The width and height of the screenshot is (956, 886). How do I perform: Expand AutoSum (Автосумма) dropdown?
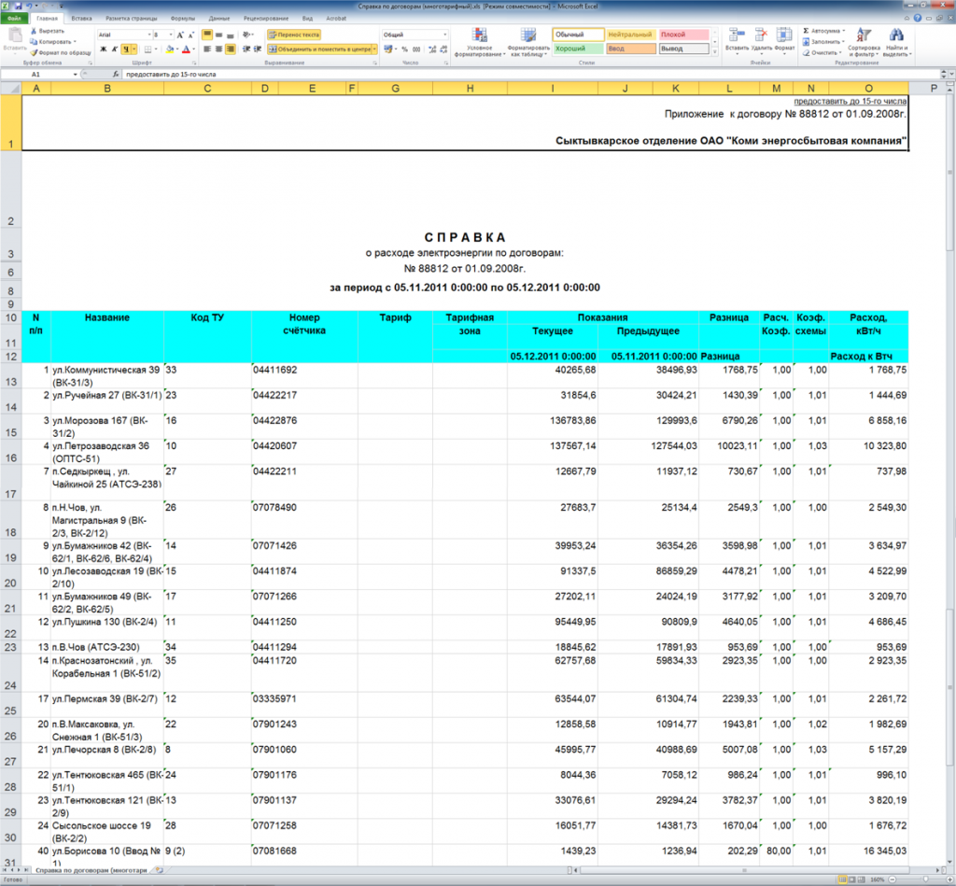[x=844, y=31]
